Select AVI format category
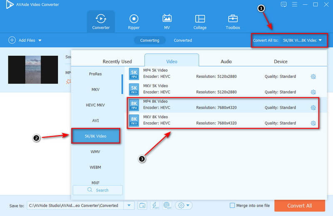333x216 pixels. pyautogui.click(x=95, y=121)
